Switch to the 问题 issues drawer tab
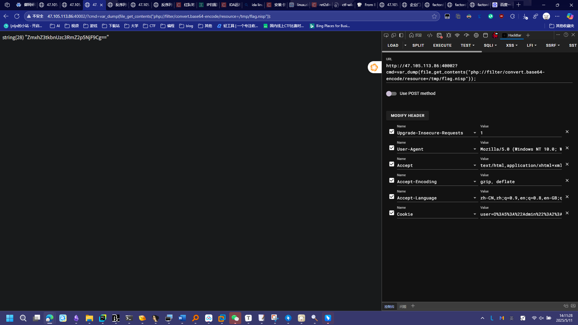 click(403, 306)
